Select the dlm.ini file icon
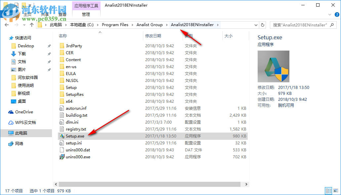This screenshot has height=195, width=341. coord(62,122)
